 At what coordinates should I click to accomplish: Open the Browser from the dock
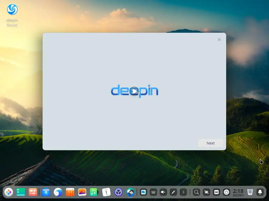coord(58,192)
